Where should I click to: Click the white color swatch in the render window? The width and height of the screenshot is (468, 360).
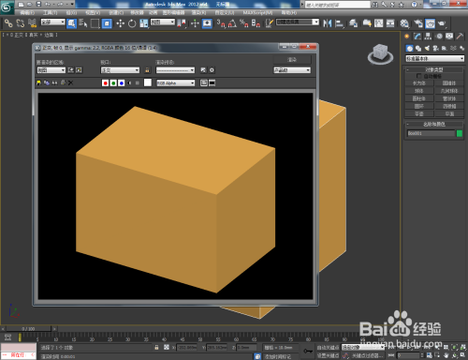148,82
